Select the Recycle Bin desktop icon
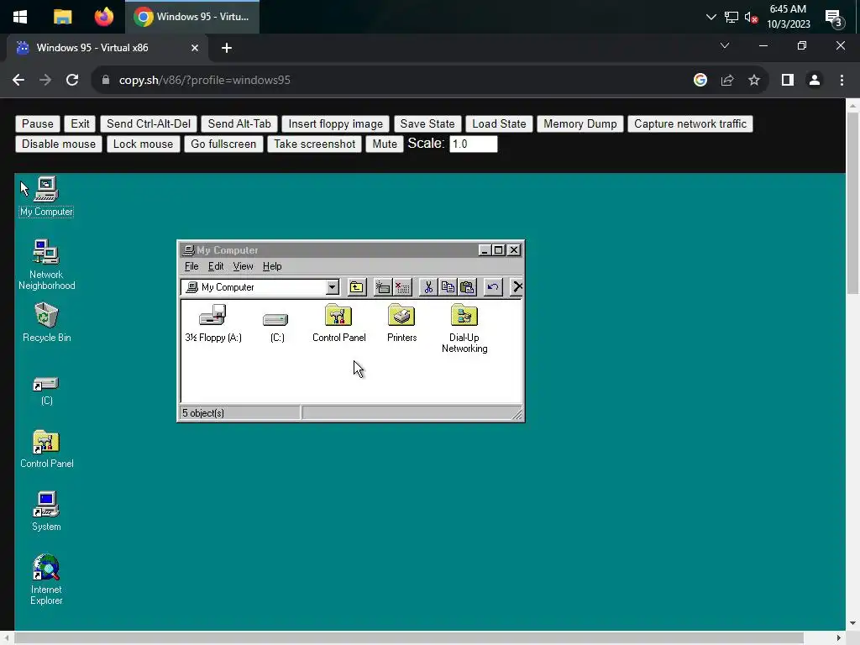This screenshot has height=645, width=860. pyautogui.click(x=46, y=322)
